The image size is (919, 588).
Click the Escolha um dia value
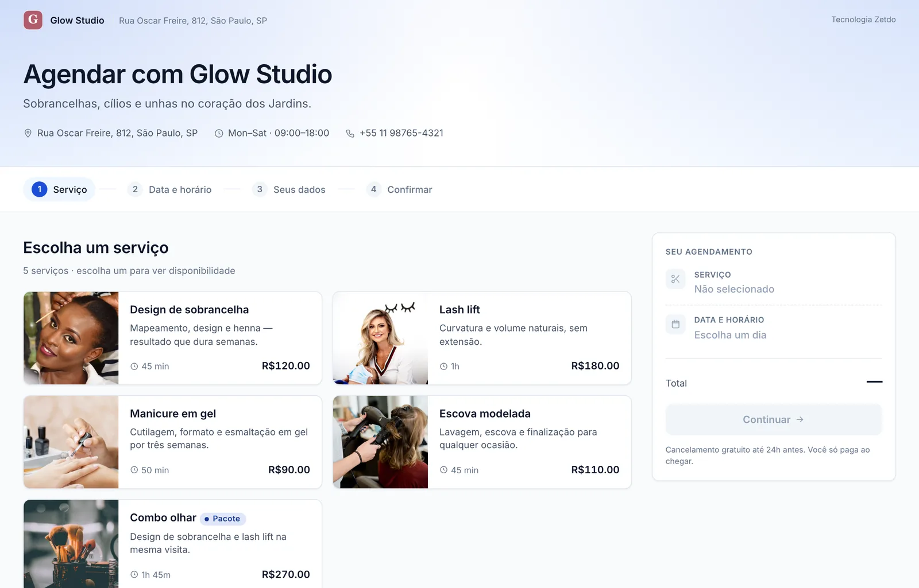(730, 335)
